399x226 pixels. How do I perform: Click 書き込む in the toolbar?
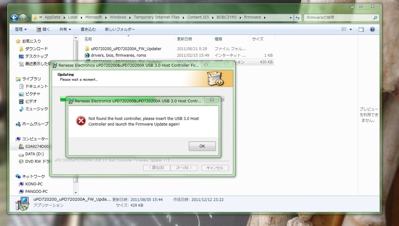tap(88, 29)
